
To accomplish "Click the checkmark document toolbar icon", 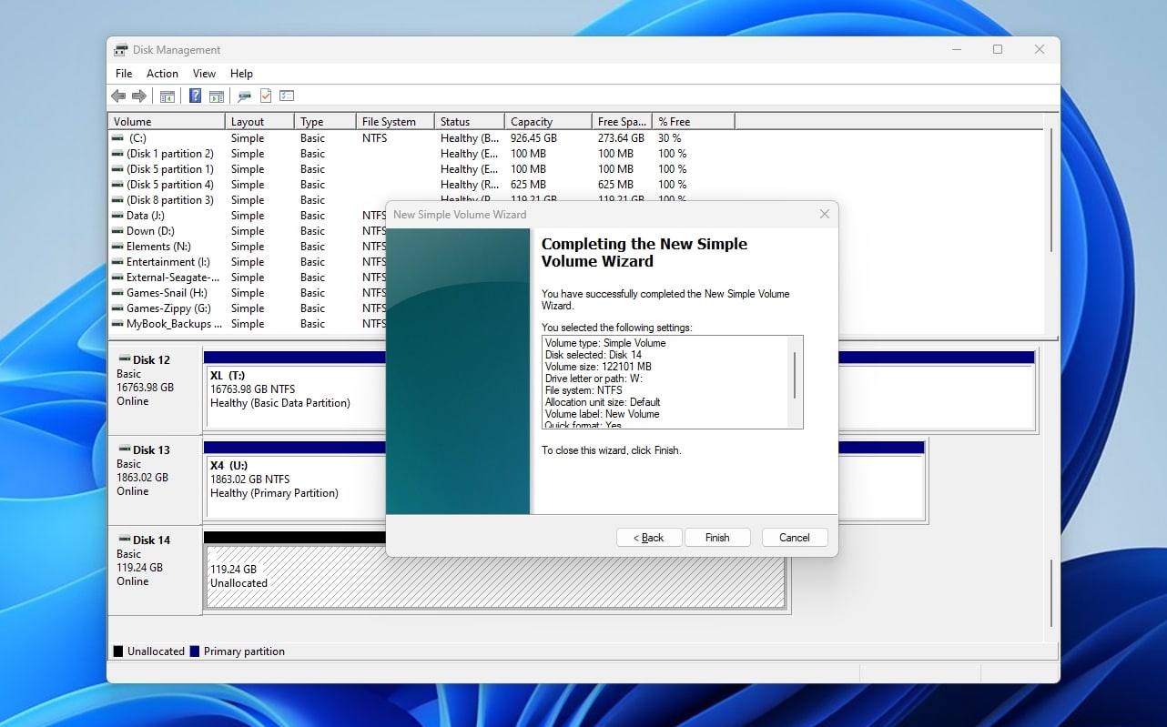I will click(266, 96).
